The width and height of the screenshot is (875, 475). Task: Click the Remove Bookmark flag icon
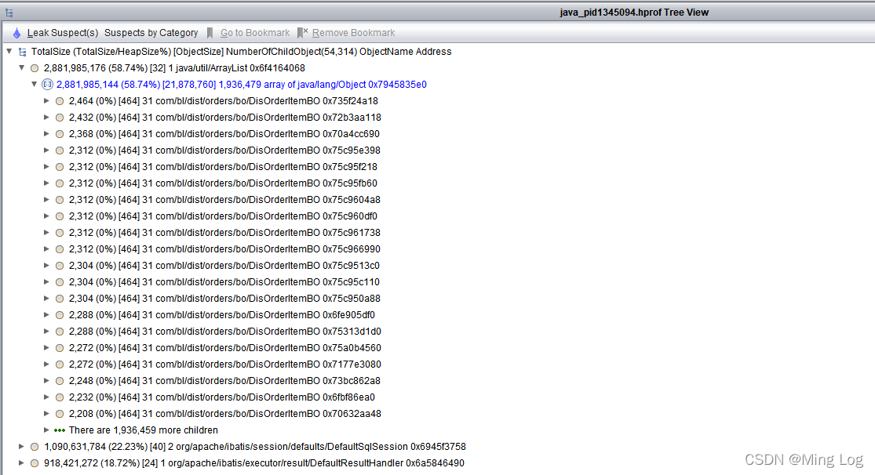(302, 33)
